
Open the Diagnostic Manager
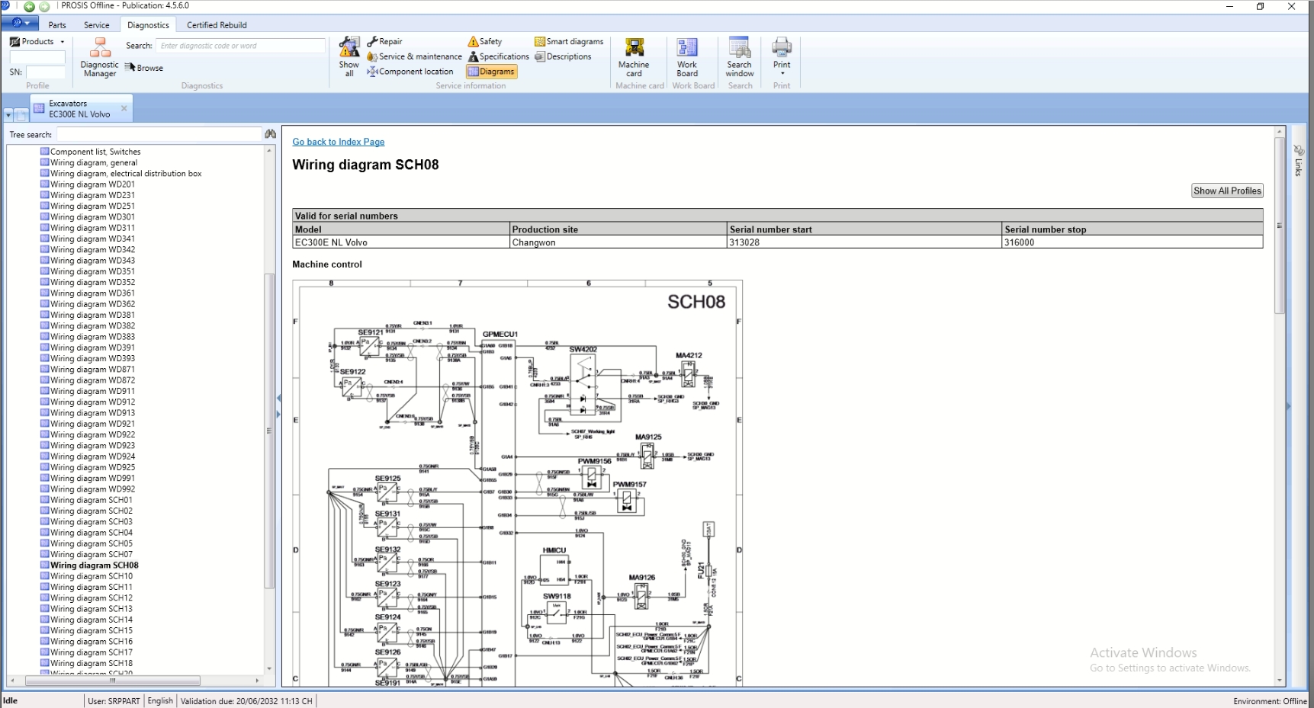click(x=100, y=58)
